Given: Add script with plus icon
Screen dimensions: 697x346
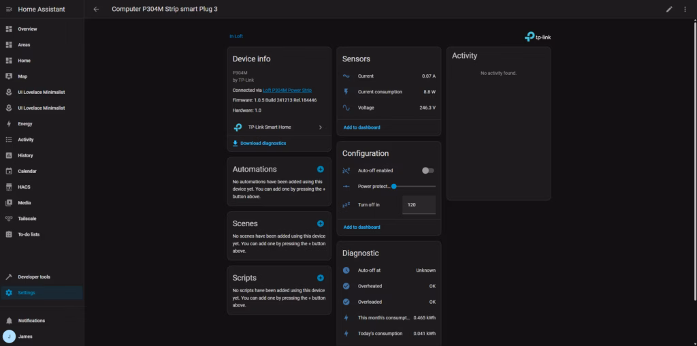Looking at the screenshot, I should (x=321, y=278).
